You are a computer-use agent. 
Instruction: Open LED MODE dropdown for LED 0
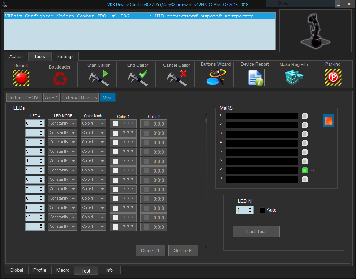click(x=63, y=123)
